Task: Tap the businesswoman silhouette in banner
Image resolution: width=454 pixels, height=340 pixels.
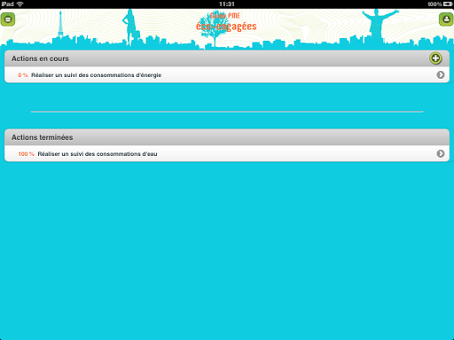Action: (130, 26)
